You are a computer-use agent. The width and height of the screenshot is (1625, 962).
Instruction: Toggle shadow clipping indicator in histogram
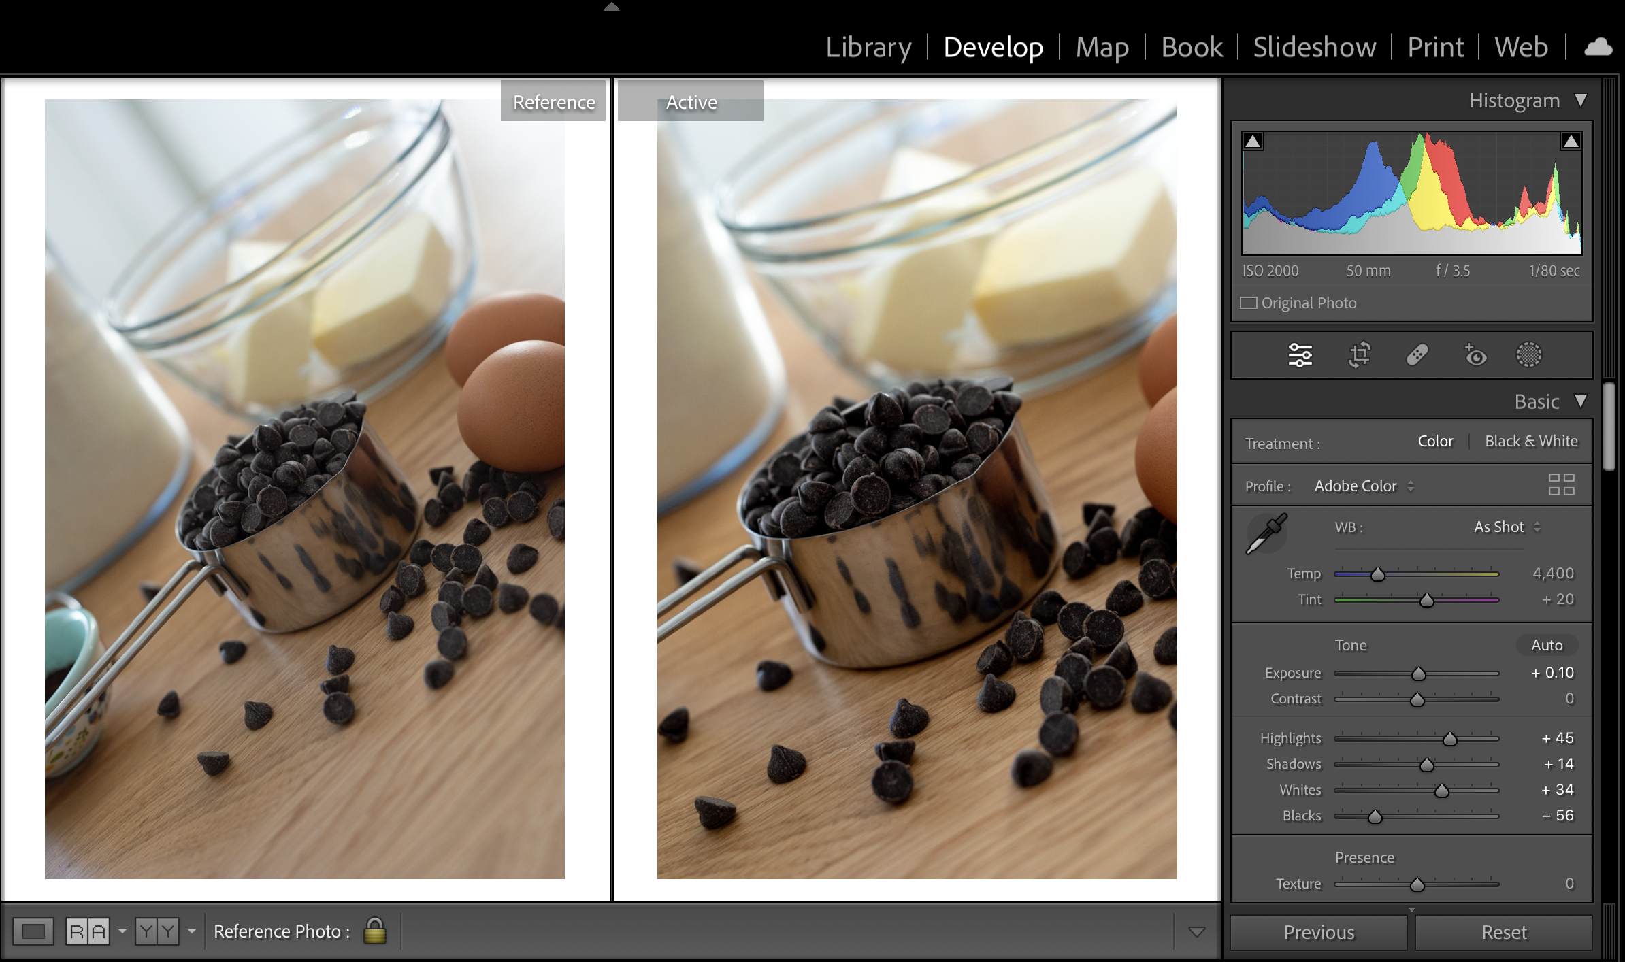[1253, 142]
